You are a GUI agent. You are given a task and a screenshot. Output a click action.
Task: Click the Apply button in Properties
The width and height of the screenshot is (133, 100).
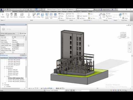click(23, 55)
